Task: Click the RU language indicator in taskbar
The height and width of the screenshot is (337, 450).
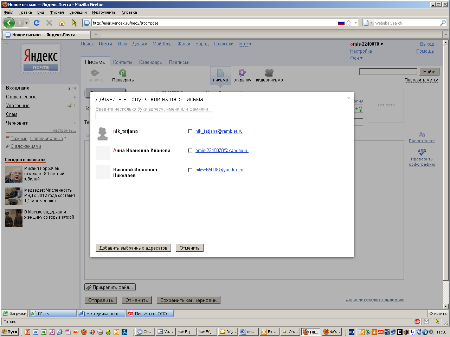Action: [351, 332]
